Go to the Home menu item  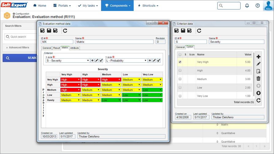(40, 5)
